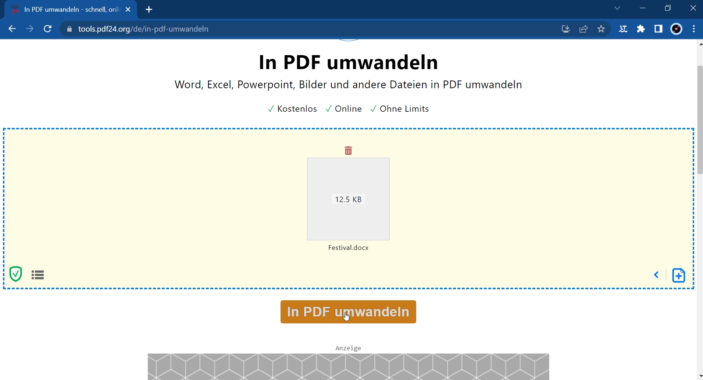This screenshot has width=703, height=380.
Task: Reload the current page
Action: [x=48, y=29]
